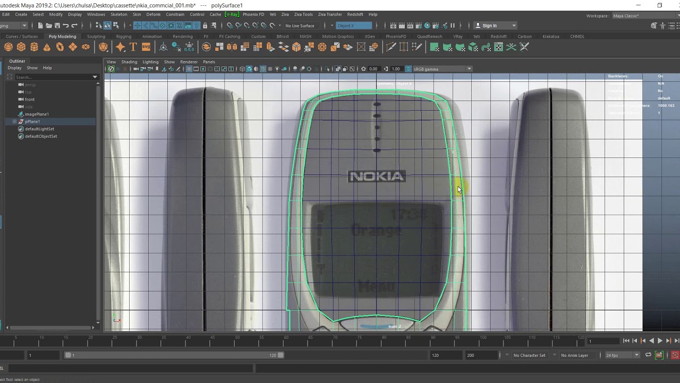Click the IPR render icon

(x=410, y=26)
